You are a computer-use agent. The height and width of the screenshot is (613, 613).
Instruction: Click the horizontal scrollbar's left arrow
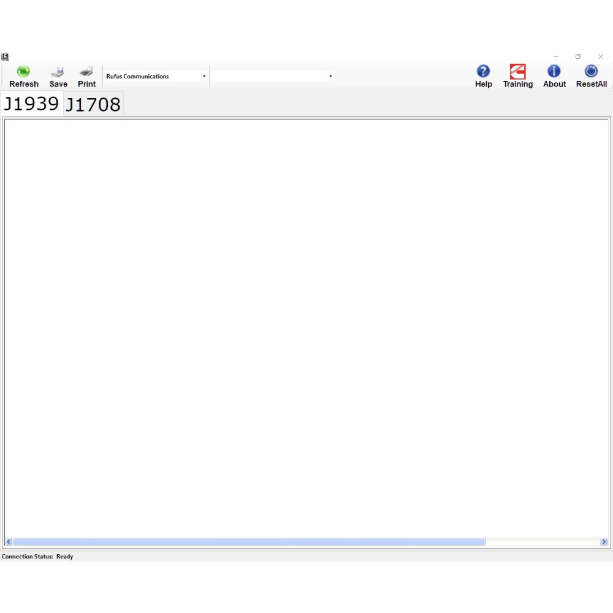(x=9, y=542)
